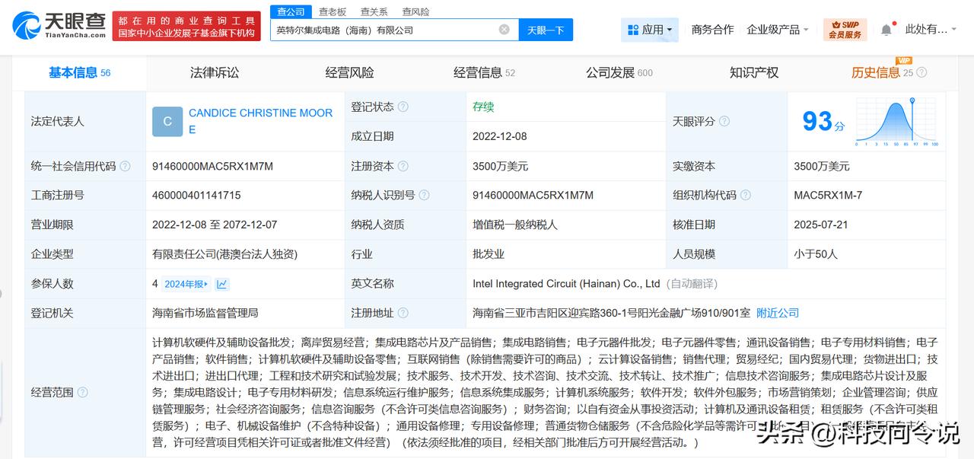Switch to the 查关系 search tab
This screenshot has height=459, width=974.
coord(374,11)
